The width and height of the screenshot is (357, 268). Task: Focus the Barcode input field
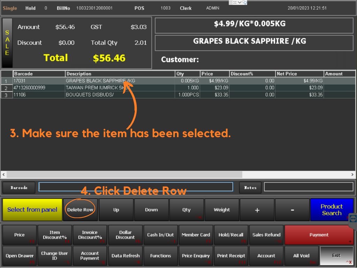pos(136,187)
